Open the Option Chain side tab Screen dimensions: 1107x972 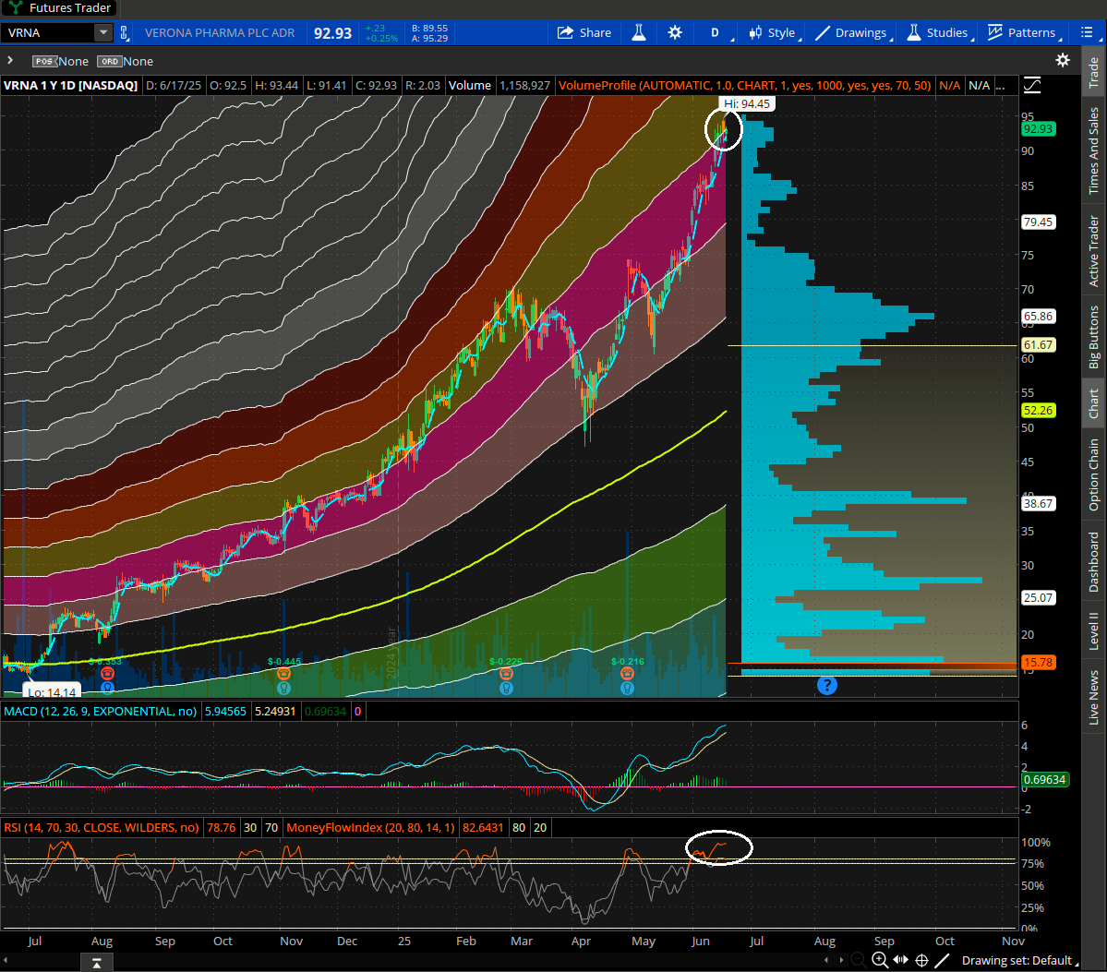(x=1093, y=474)
